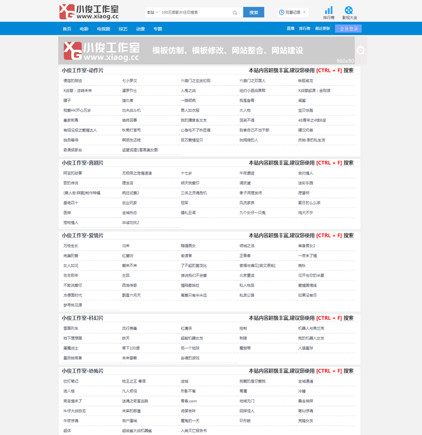The image size is (422, 435).
Task: Open the movie 私人物品
Action: 247,286
